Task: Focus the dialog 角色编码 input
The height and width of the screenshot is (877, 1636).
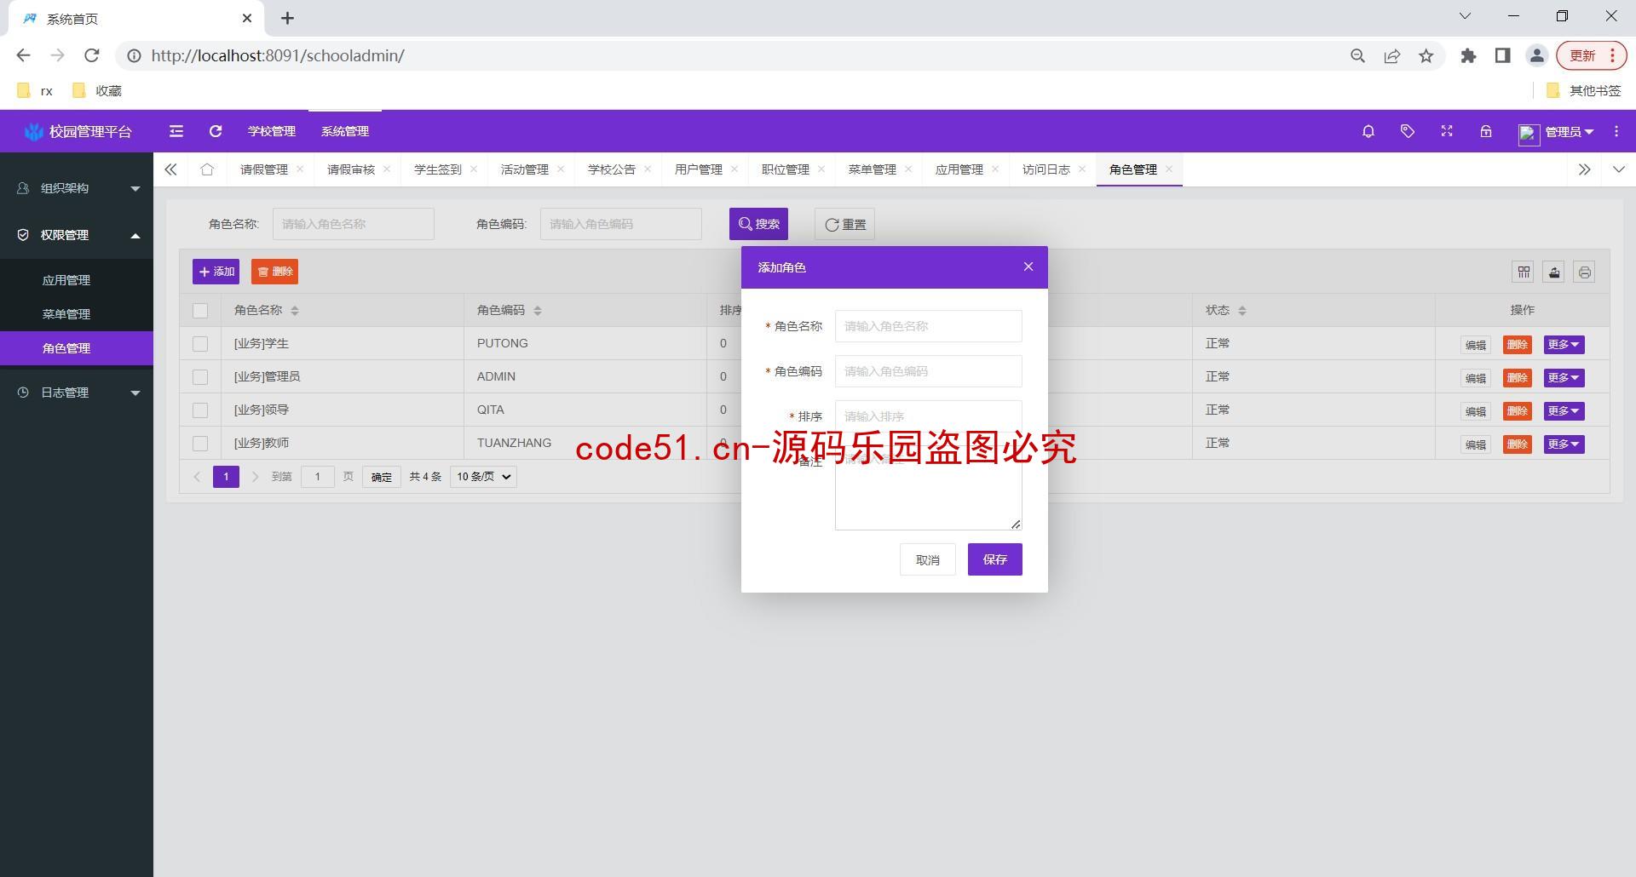Action: click(x=929, y=371)
